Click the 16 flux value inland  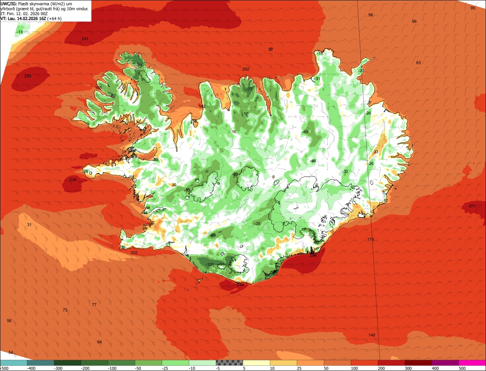coord(234,132)
